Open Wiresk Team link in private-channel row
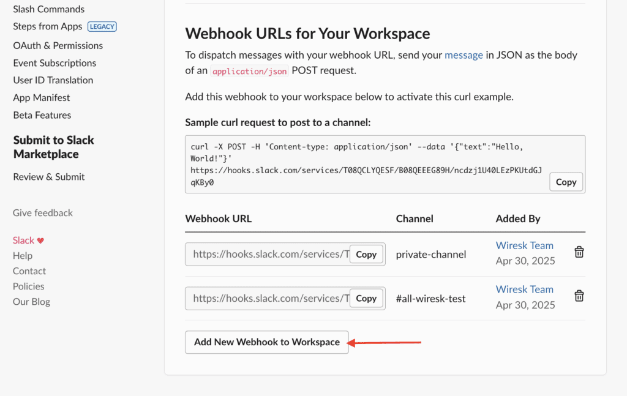627x396 pixels. (x=525, y=245)
